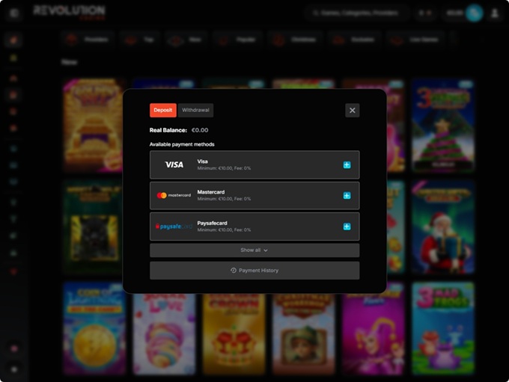The height and width of the screenshot is (382, 509).
Task: Expand Show all payment methods
Action: (254, 250)
